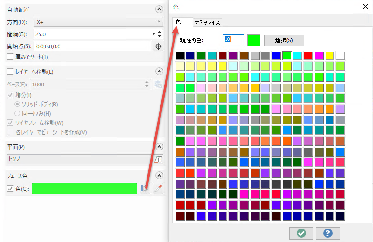
Task: Select the eyedropper color pick icon
Action: click(x=158, y=189)
